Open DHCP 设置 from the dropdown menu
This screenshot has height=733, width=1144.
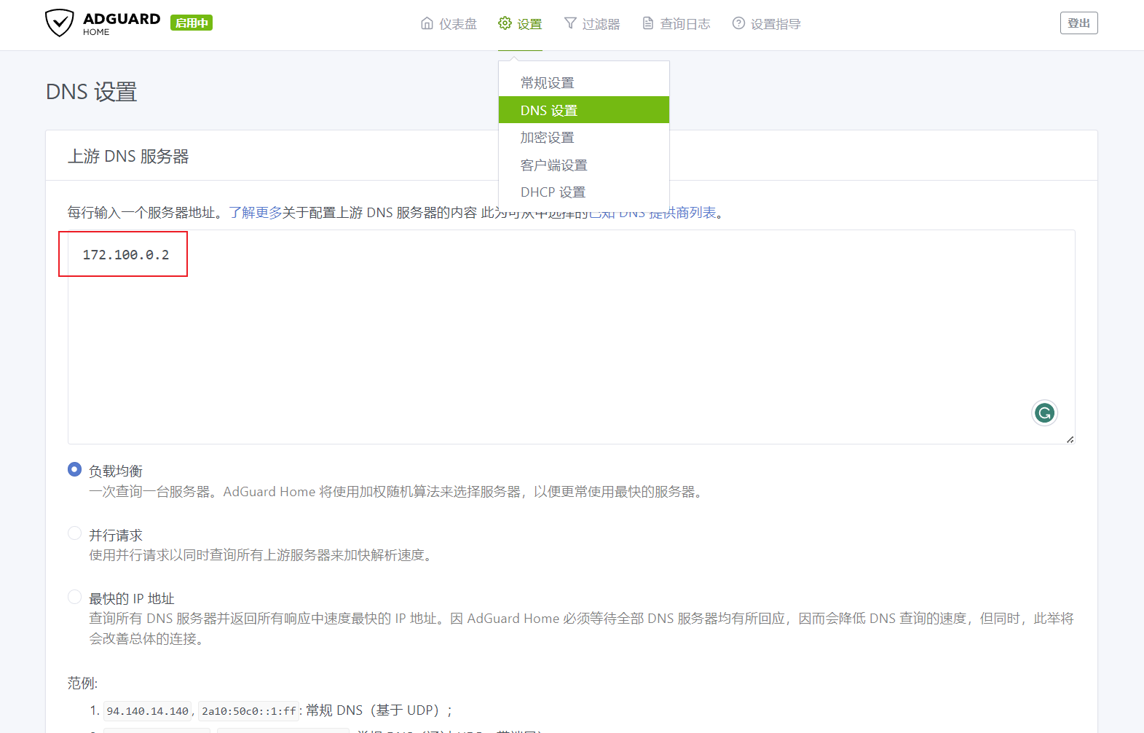pos(584,192)
